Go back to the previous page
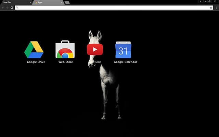Screen dimensions: 219x137 tap(3, 8)
